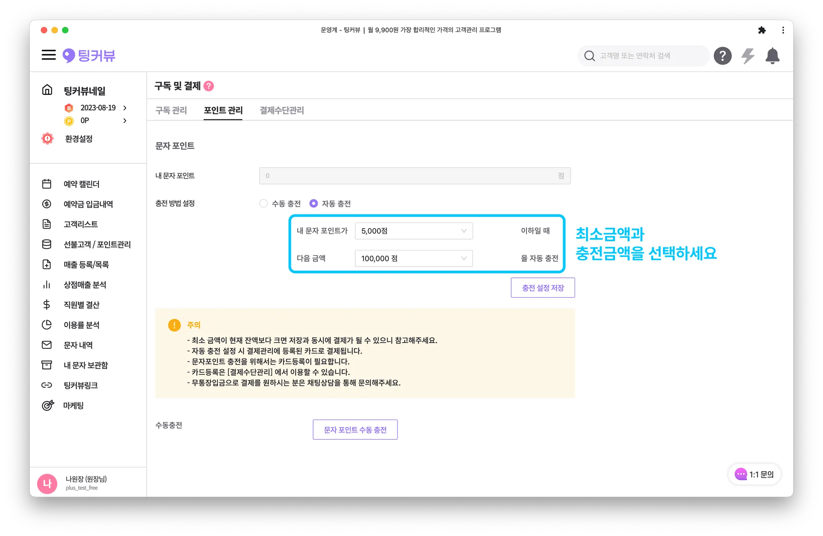Image resolution: width=823 pixels, height=536 pixels.
Task: Switch to the 구독 관리 tab
Action: click(171, 110)
